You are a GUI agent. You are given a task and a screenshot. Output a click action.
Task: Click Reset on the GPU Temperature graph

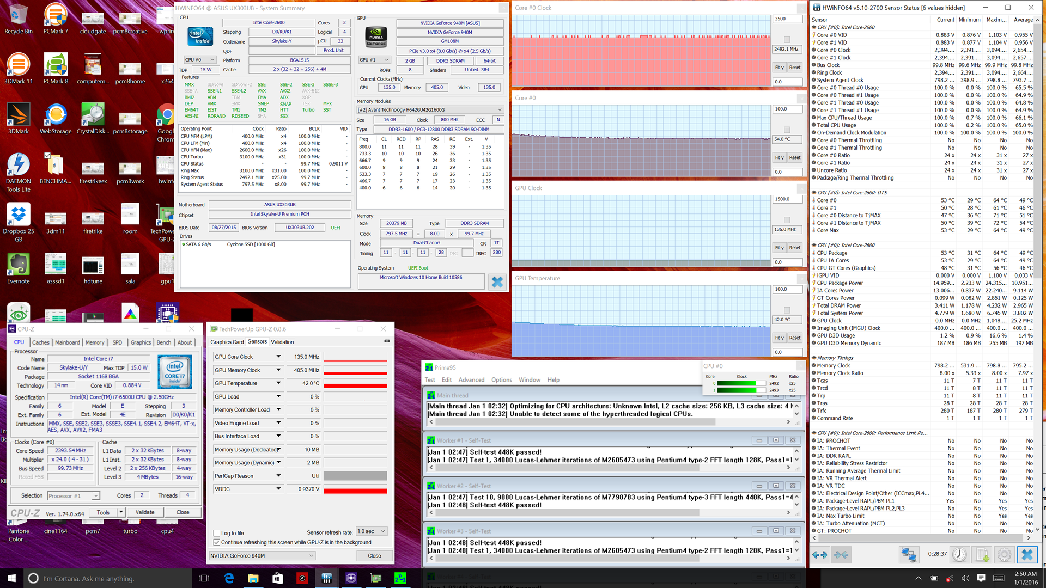(x=795, y=338)
